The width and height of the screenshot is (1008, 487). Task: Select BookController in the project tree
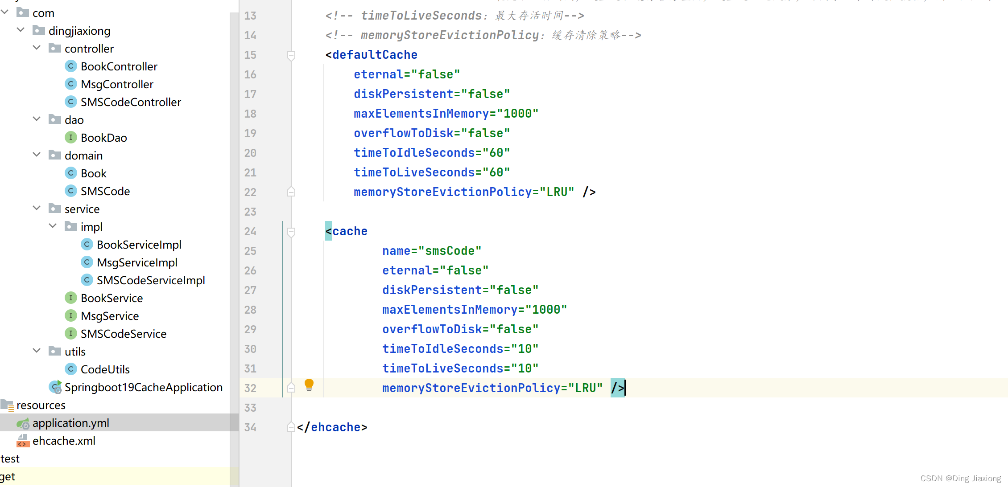(119, 66)
